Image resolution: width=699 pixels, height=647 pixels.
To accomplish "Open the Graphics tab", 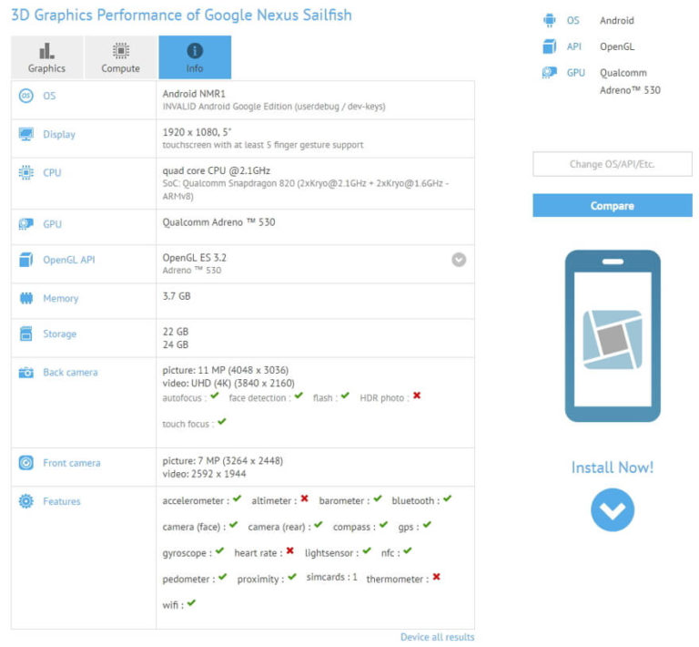I will click(46, 57).
